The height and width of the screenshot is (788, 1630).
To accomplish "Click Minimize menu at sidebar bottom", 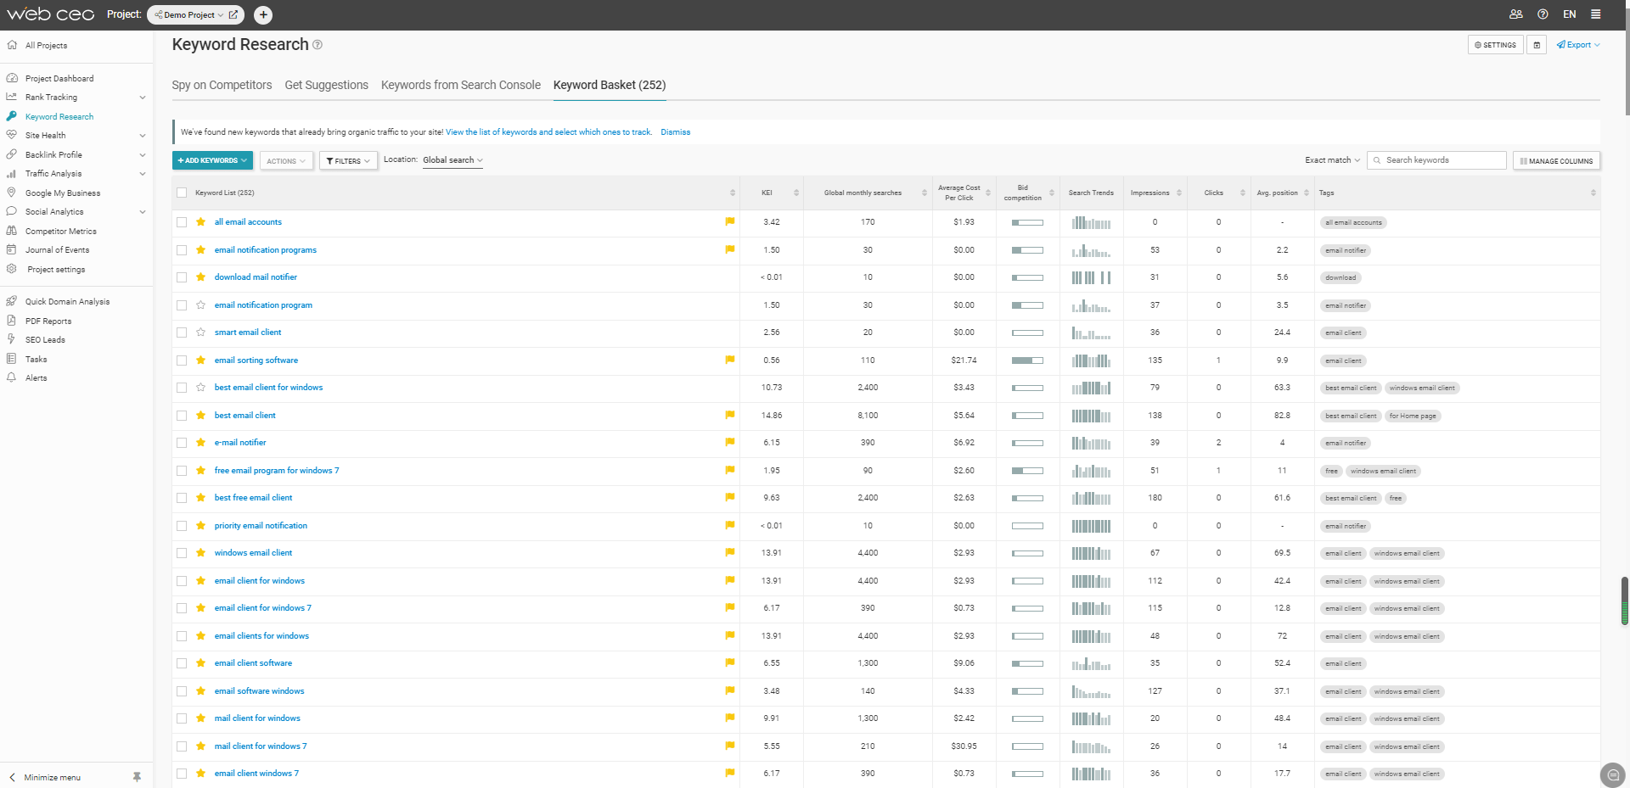I will click(x=52, y=777).
